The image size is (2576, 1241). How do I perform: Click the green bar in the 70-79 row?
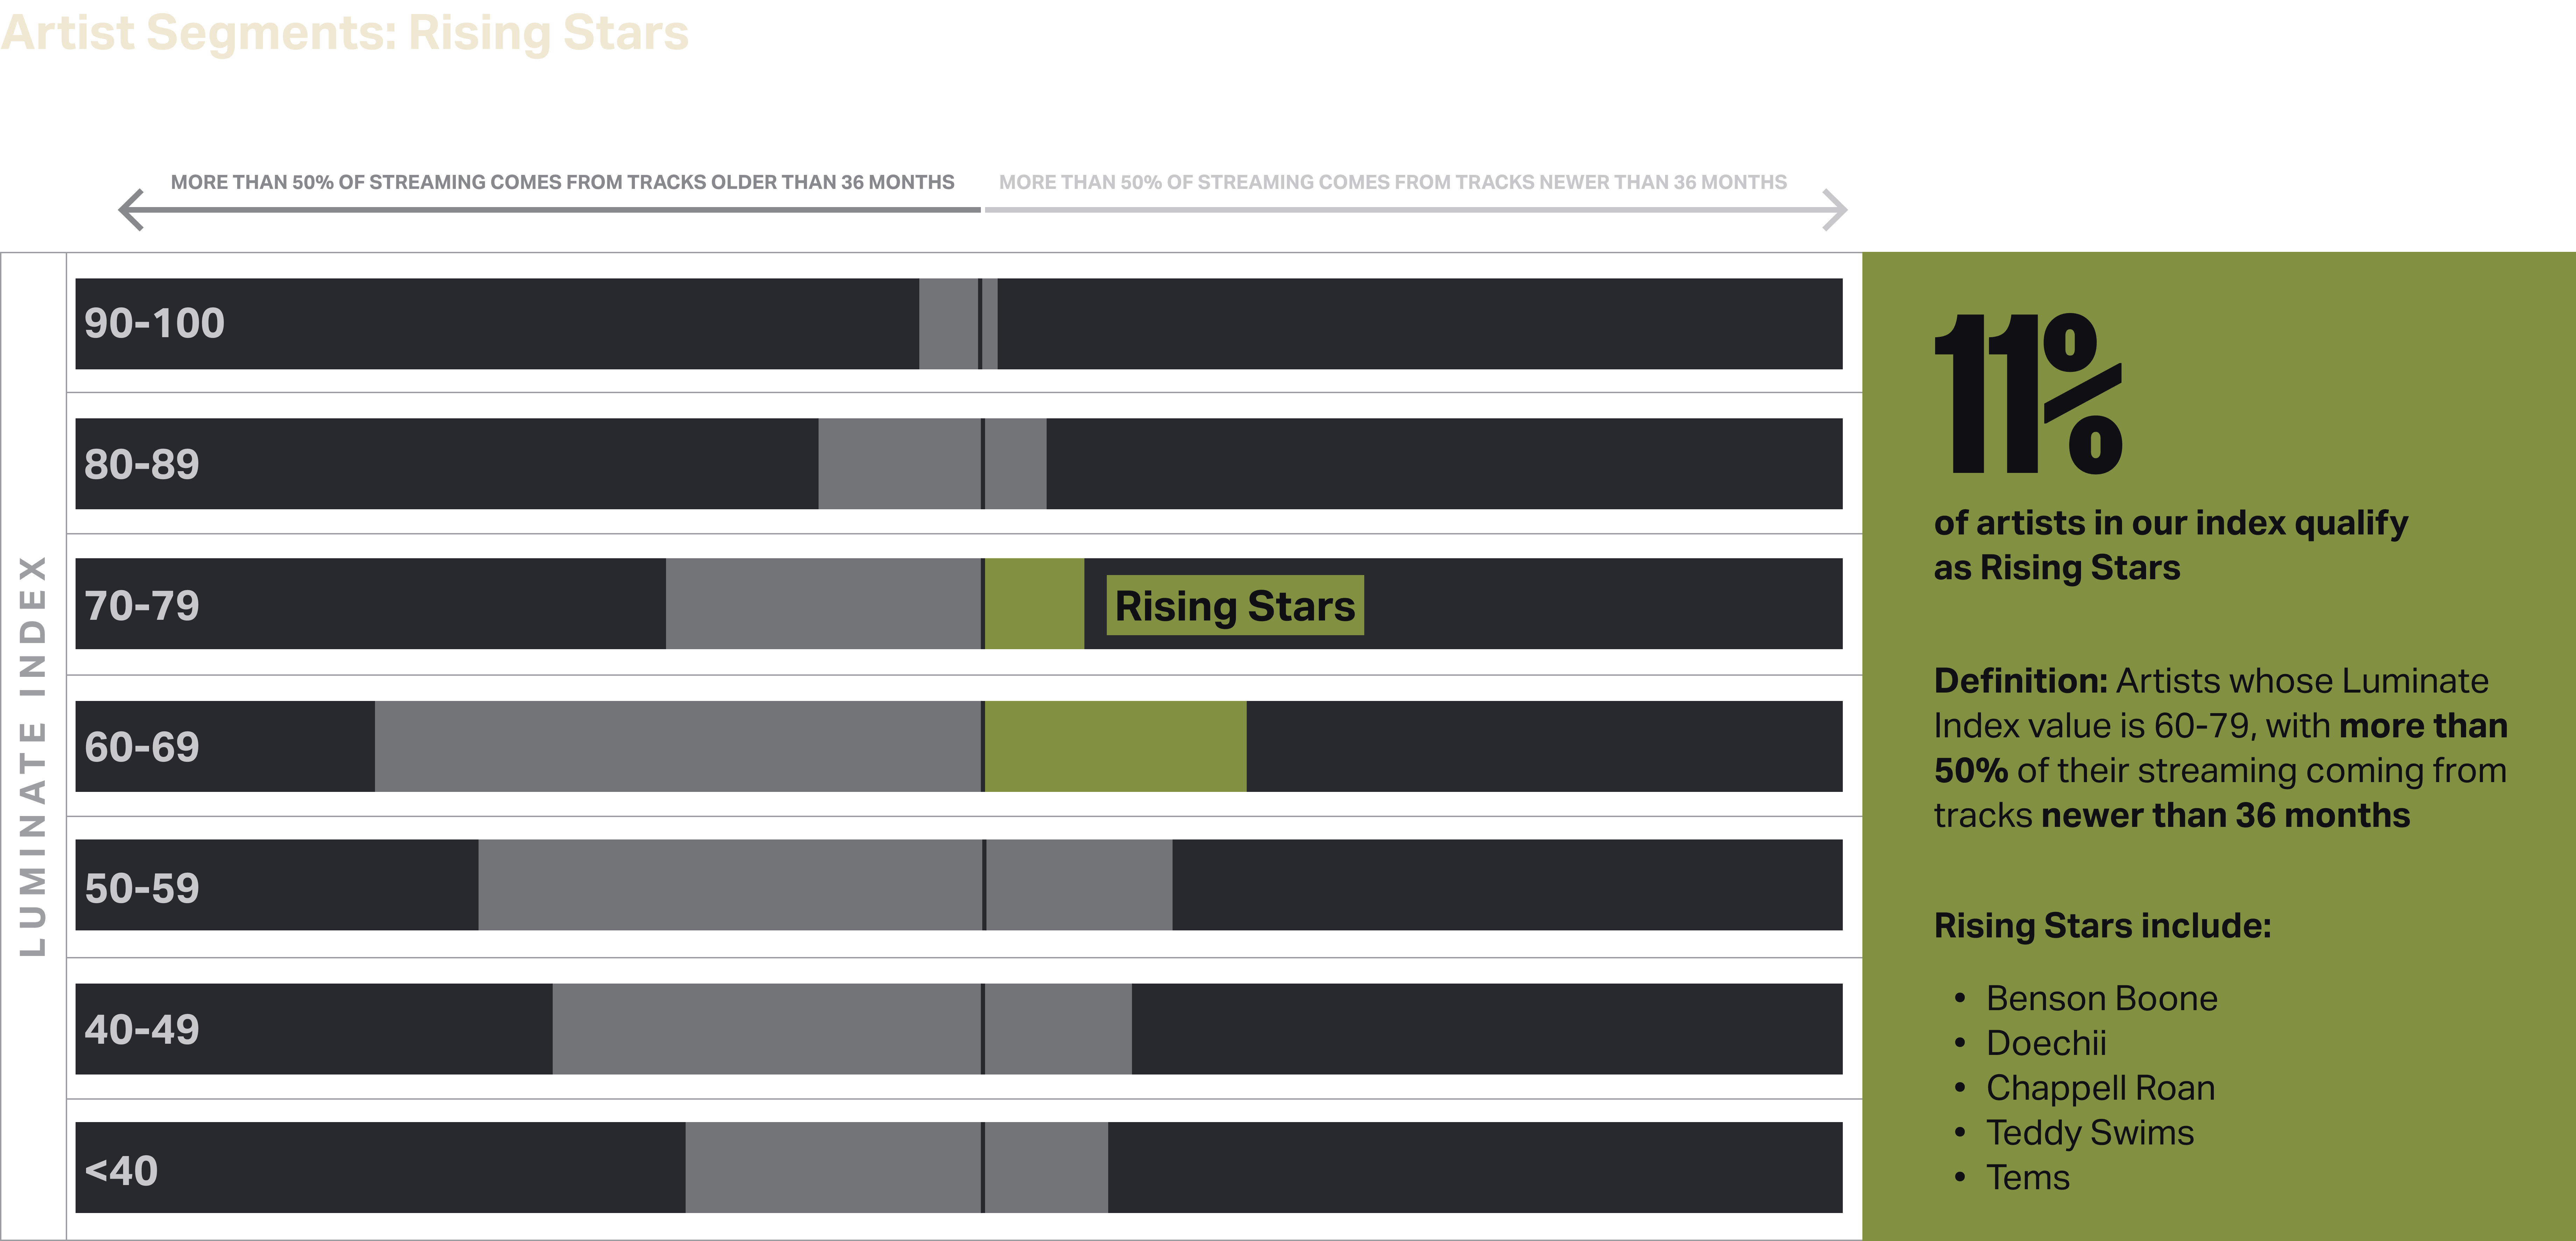tap(1034, 604)
